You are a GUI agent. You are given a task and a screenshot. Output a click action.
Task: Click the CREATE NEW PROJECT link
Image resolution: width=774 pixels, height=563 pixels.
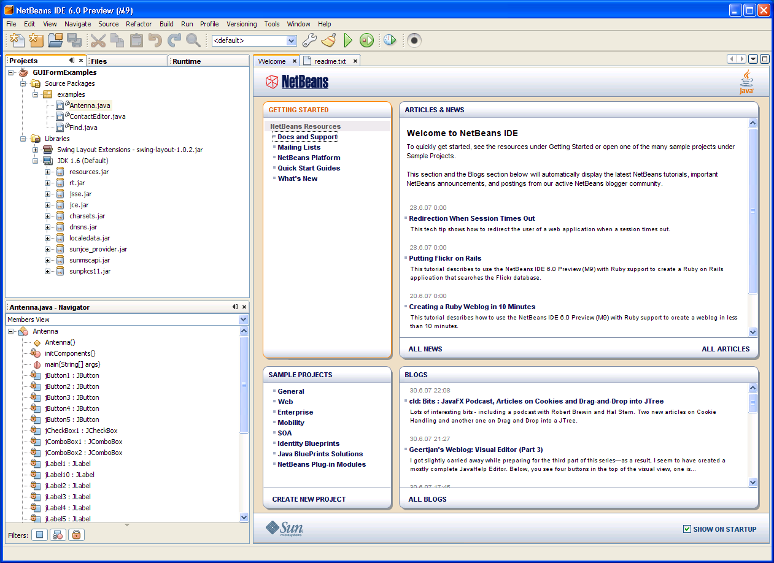click(309, 499)
